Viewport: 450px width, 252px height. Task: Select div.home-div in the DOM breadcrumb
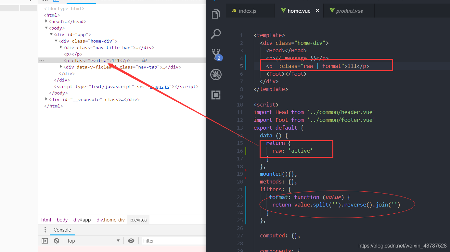click(110, 220)
